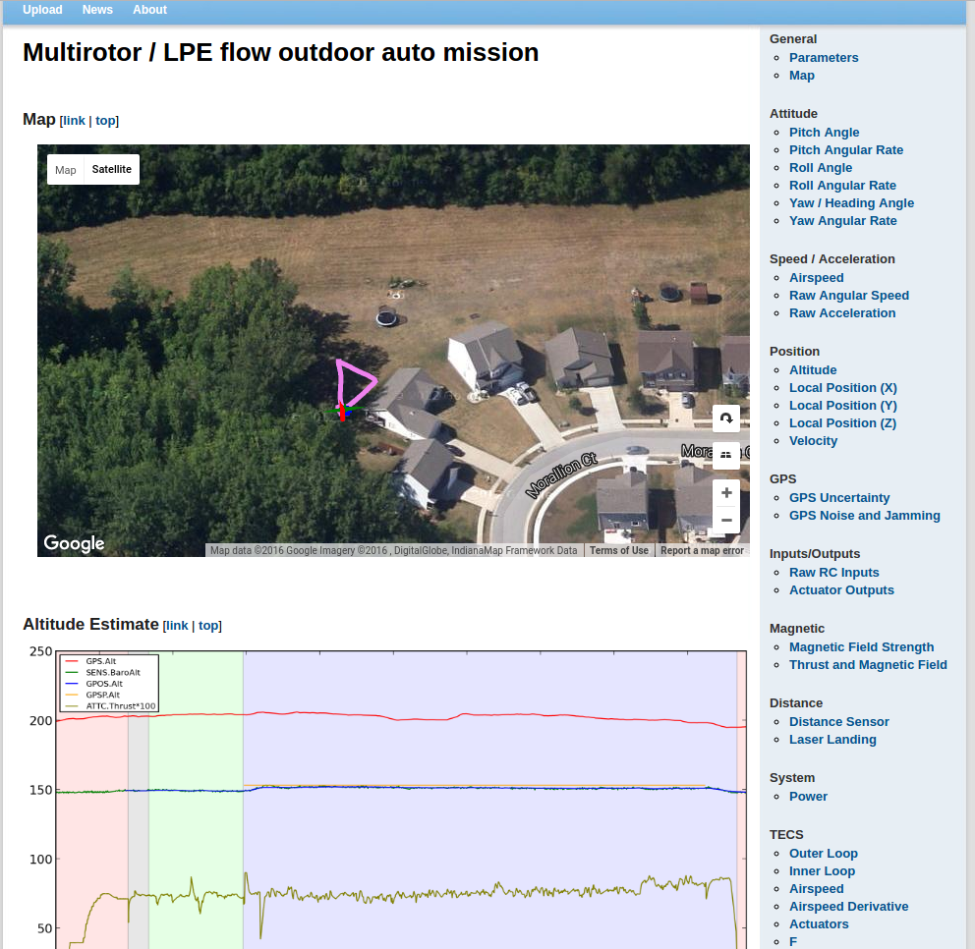
Task: Jump to the Pitch Angle plot
Action: (x=824, y=133)
